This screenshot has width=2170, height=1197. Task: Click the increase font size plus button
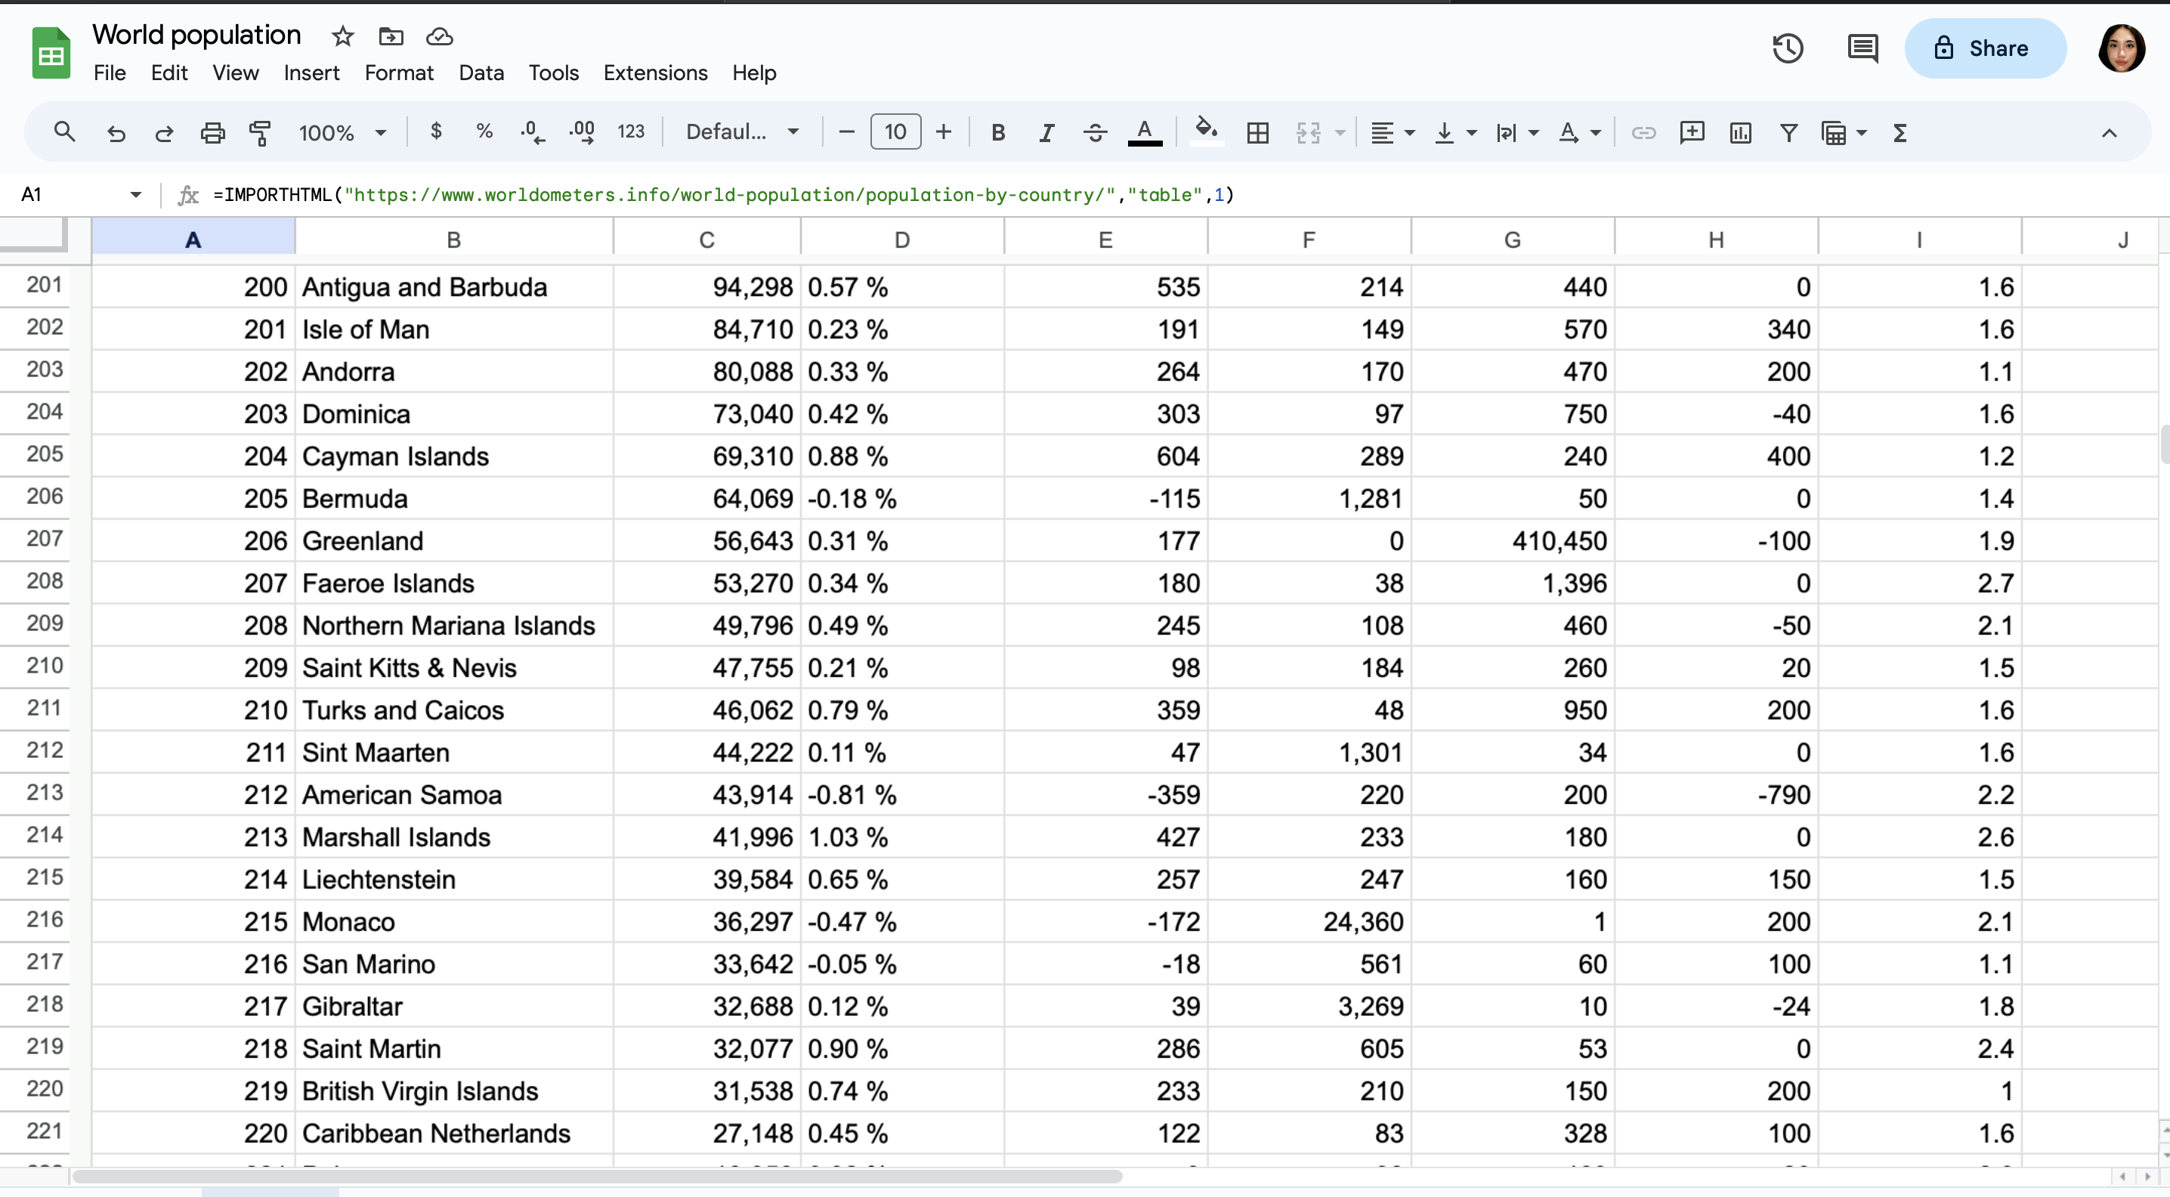click(x=944, y=132)
